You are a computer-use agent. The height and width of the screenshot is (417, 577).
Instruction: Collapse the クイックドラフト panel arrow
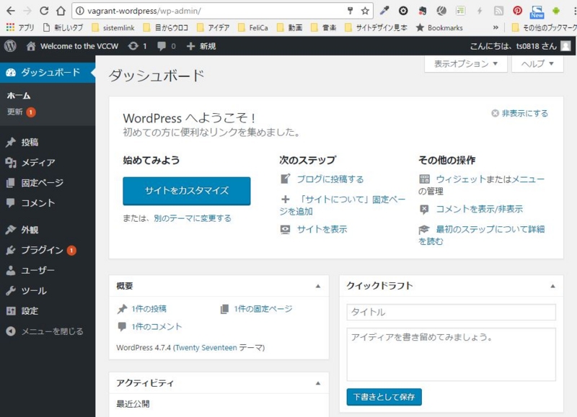[552, 286]
